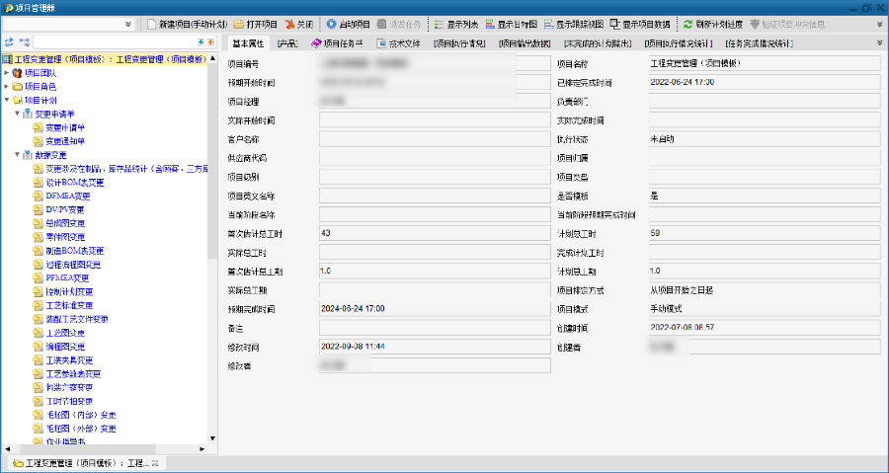Expand the 项目角色 tree node
Image resolution: width=889 pixels, height=473 pixels.
click(x=7, y=86)
